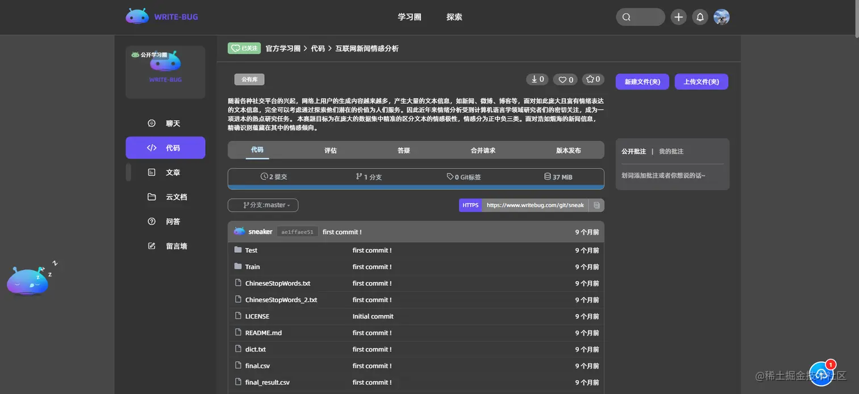The width and height of the screenshot is (859, 394).
Task: Click the heart like icon
Action: (562, 80)
